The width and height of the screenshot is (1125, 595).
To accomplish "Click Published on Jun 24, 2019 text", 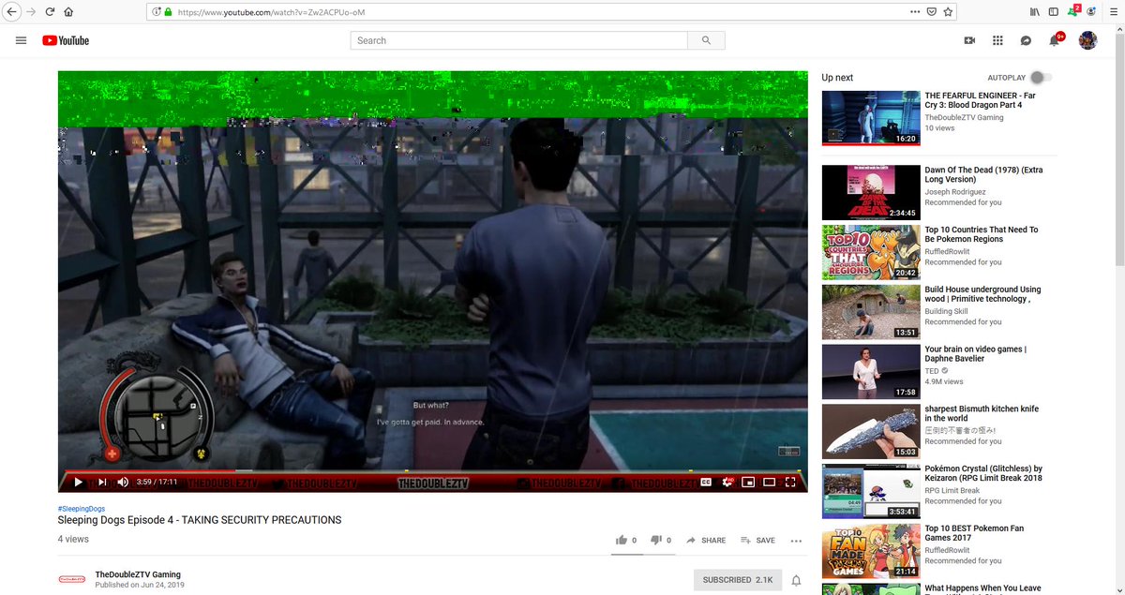I will tap(140, 585).
